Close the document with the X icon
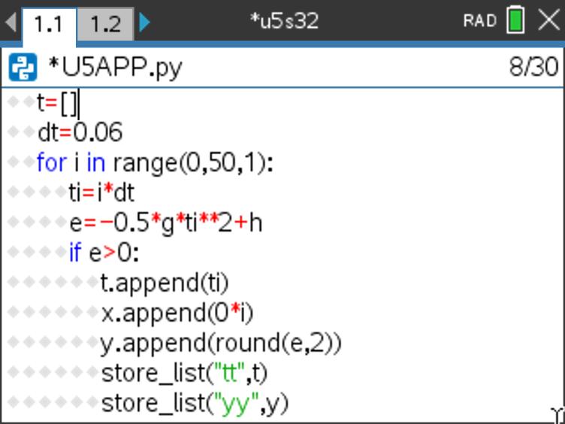This screenshot has width=565, height=424. [549, 21]
